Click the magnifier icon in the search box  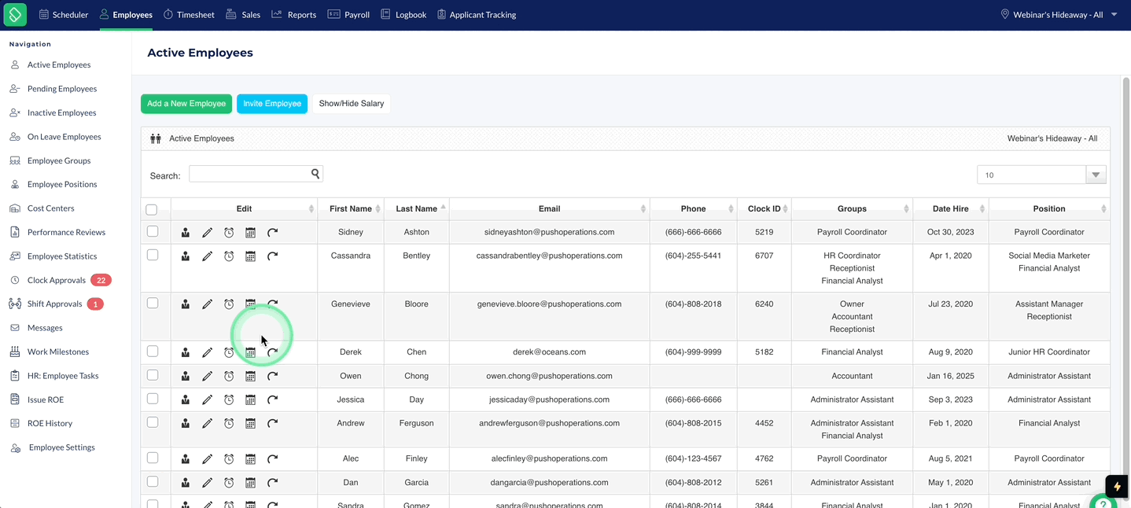pos(315,174)
